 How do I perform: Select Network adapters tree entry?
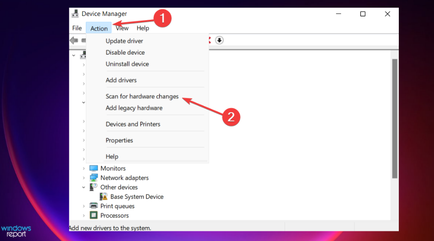[x=124, y=178]
